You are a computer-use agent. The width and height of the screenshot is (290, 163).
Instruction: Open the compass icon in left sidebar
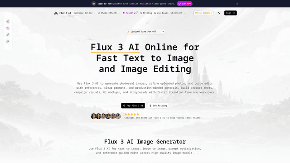[8, 21]
